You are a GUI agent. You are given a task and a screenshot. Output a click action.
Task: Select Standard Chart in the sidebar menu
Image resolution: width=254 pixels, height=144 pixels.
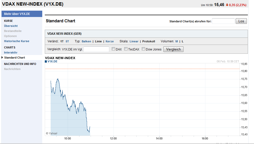click(15, 58)
